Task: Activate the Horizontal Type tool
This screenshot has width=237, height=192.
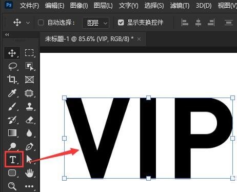Action: [13, 160]
